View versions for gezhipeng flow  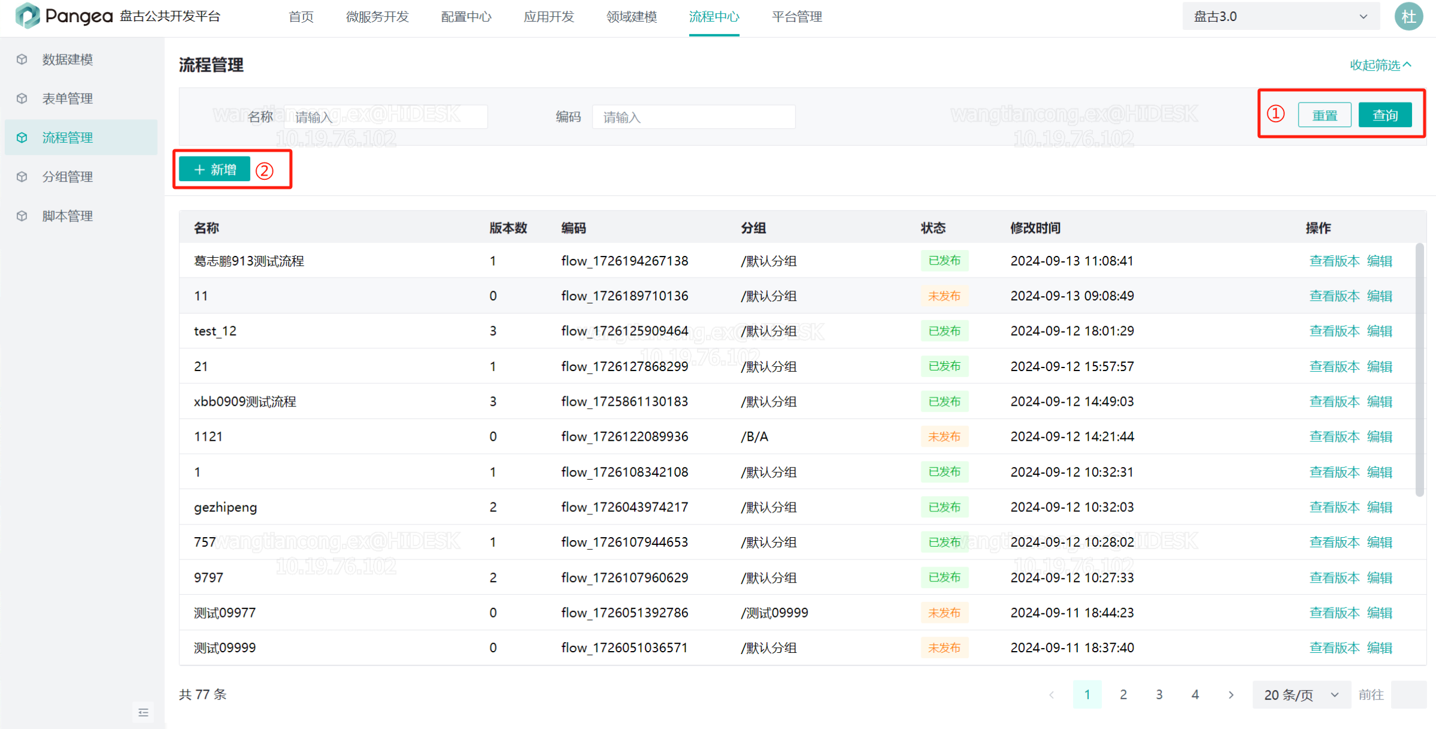(1334, 507)
